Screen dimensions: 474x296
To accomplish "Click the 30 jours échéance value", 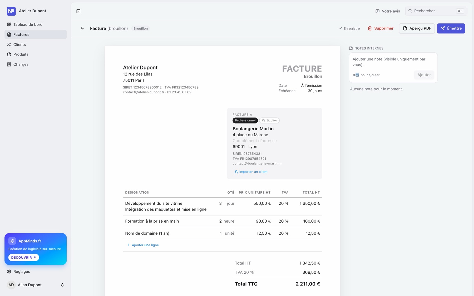I will point(315,91).
